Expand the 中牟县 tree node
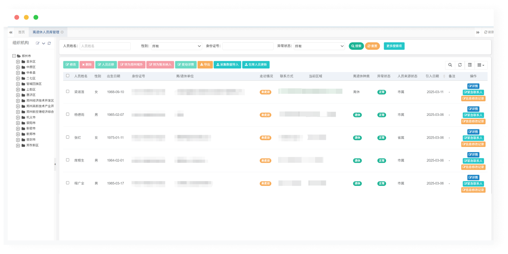508x254 pixels. click(x=18, y=73)
